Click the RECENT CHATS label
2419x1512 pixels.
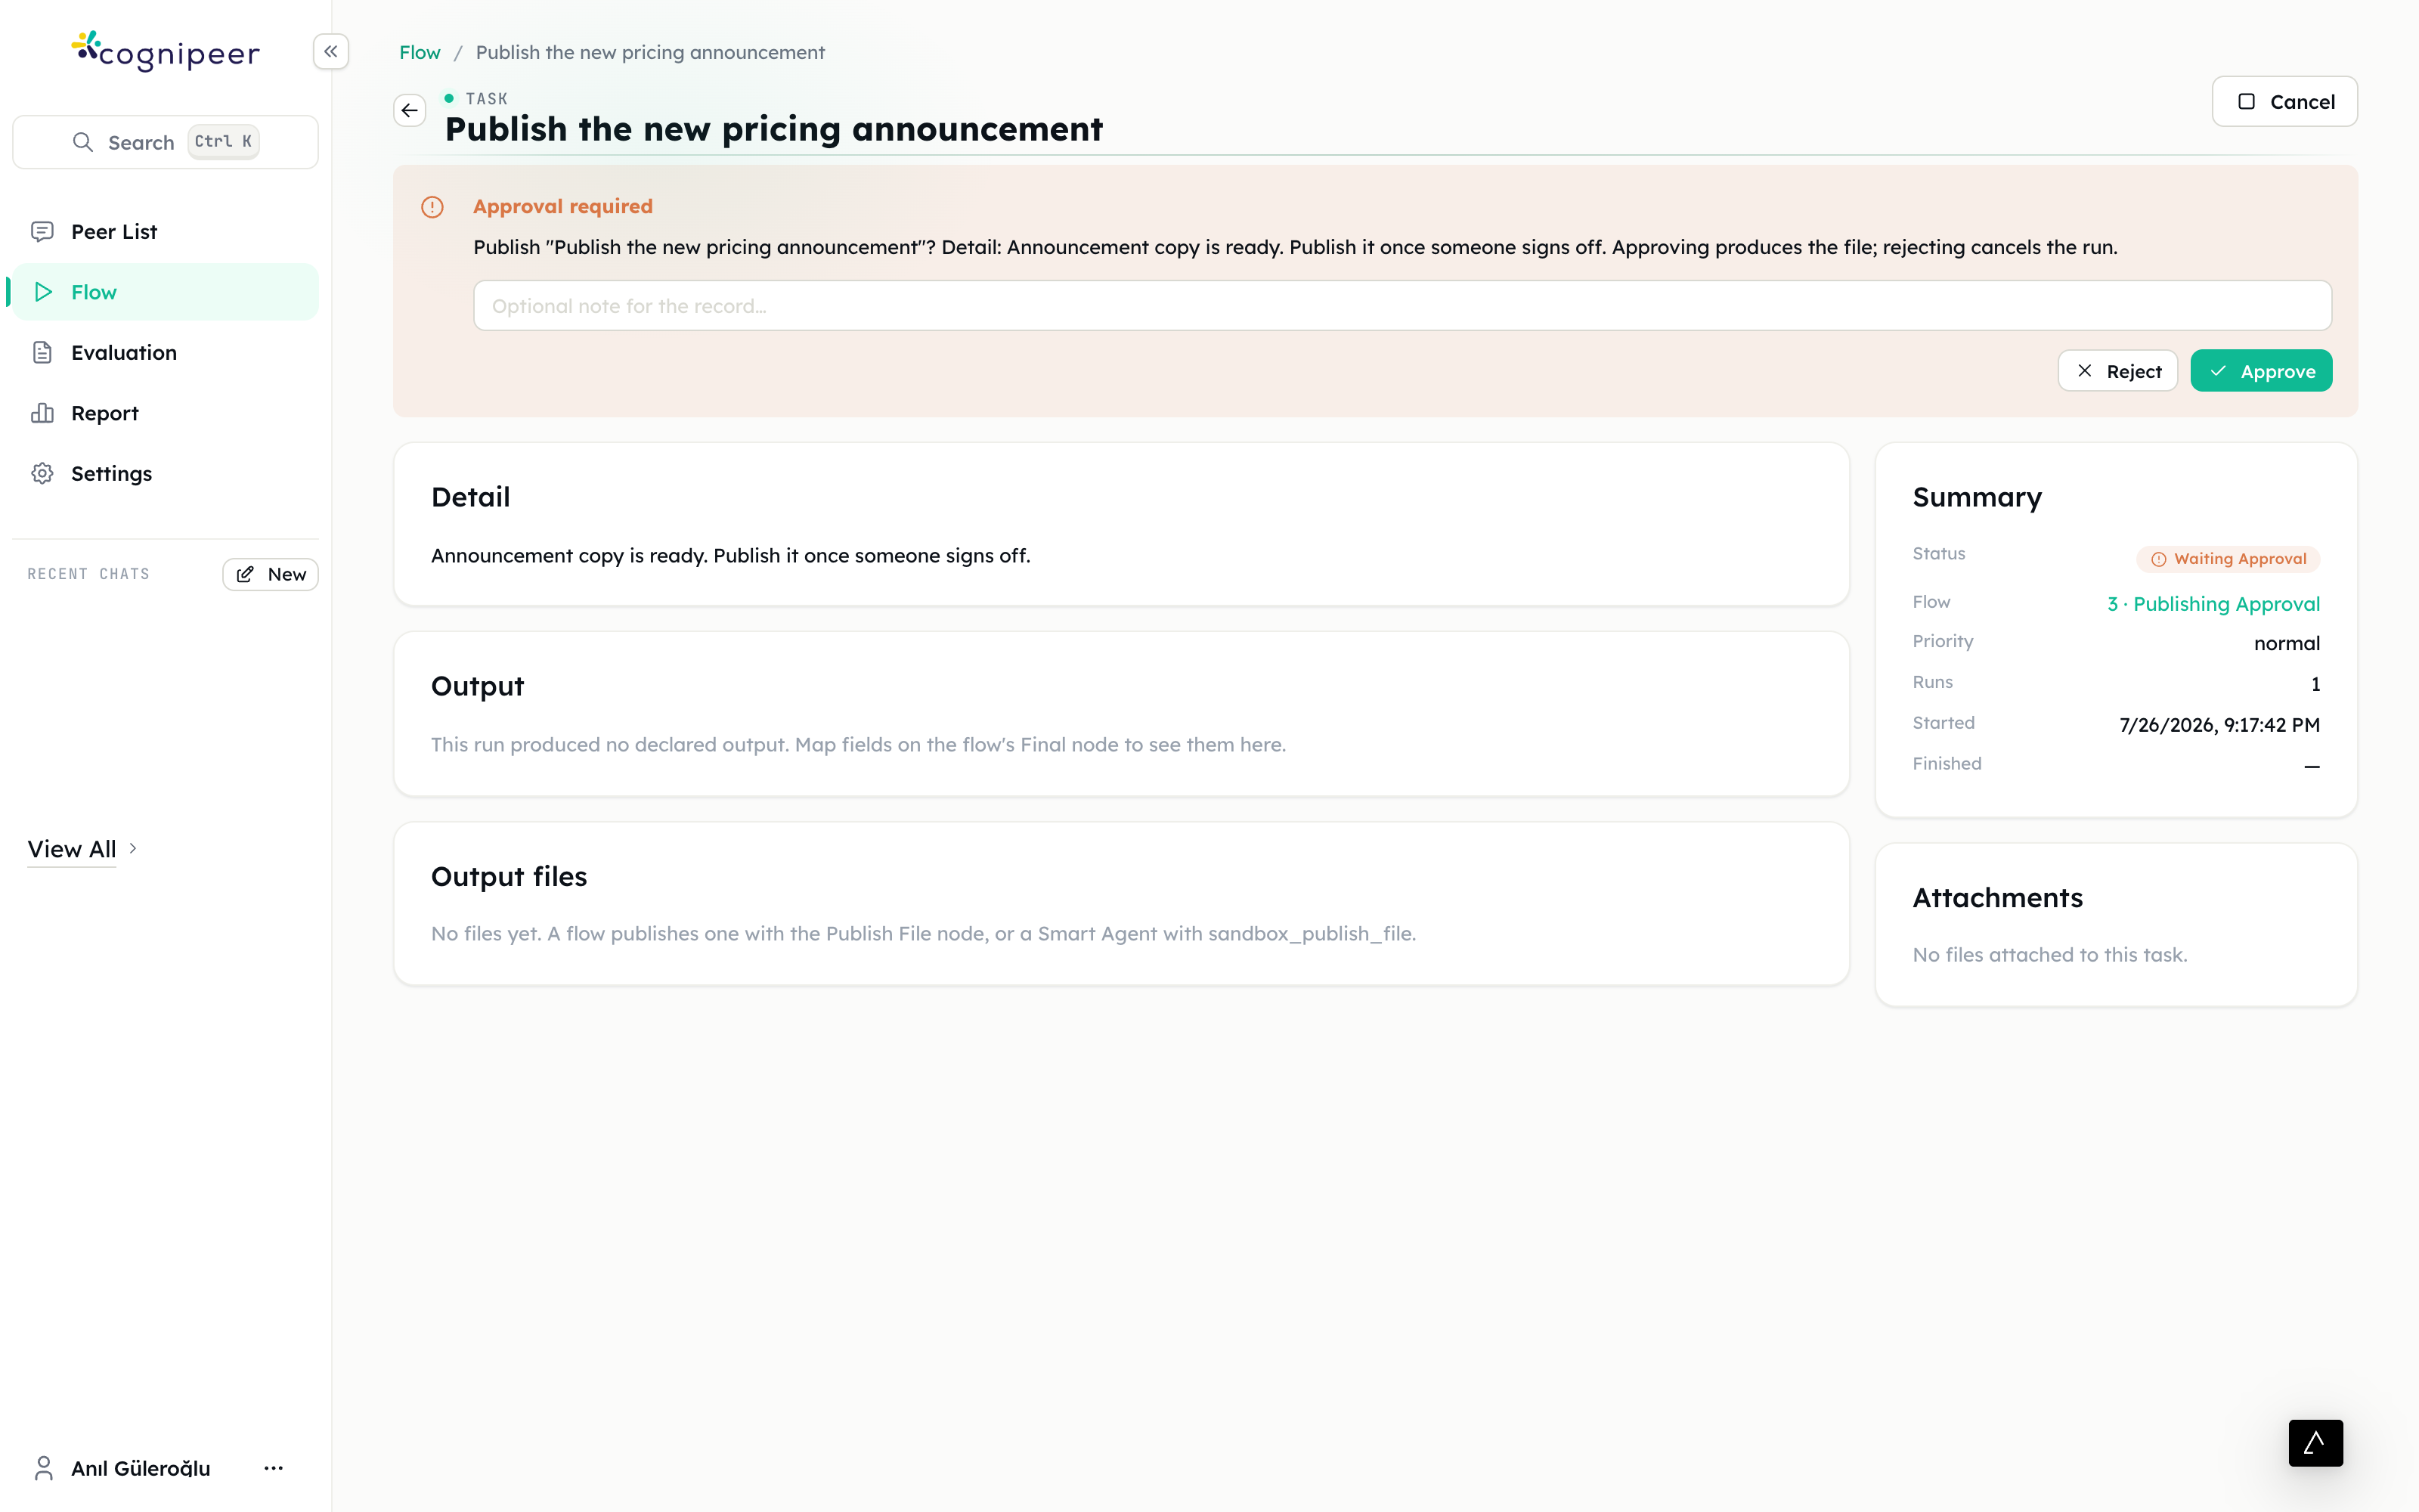point(88,574)
